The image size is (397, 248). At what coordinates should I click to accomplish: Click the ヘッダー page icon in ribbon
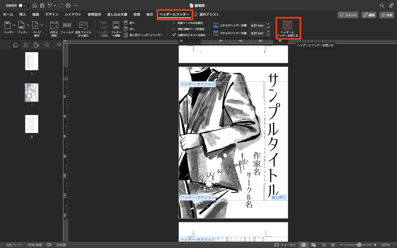pyautogui.click(x=8, y=25)
